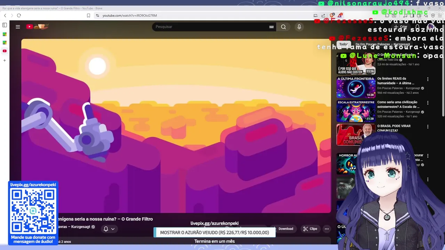Expand notification bell dropdown below the video

click(109, 229)
